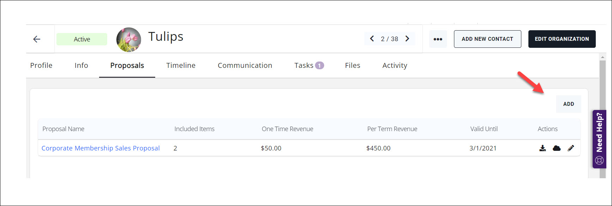This screenshot has height=206, width=612.
Task: Go to the previous organization record
Action: point(372,39)
